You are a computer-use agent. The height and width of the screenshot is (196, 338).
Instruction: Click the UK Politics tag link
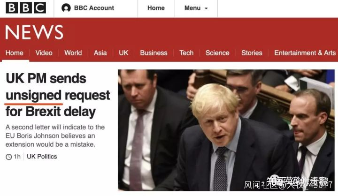(42, 157)
